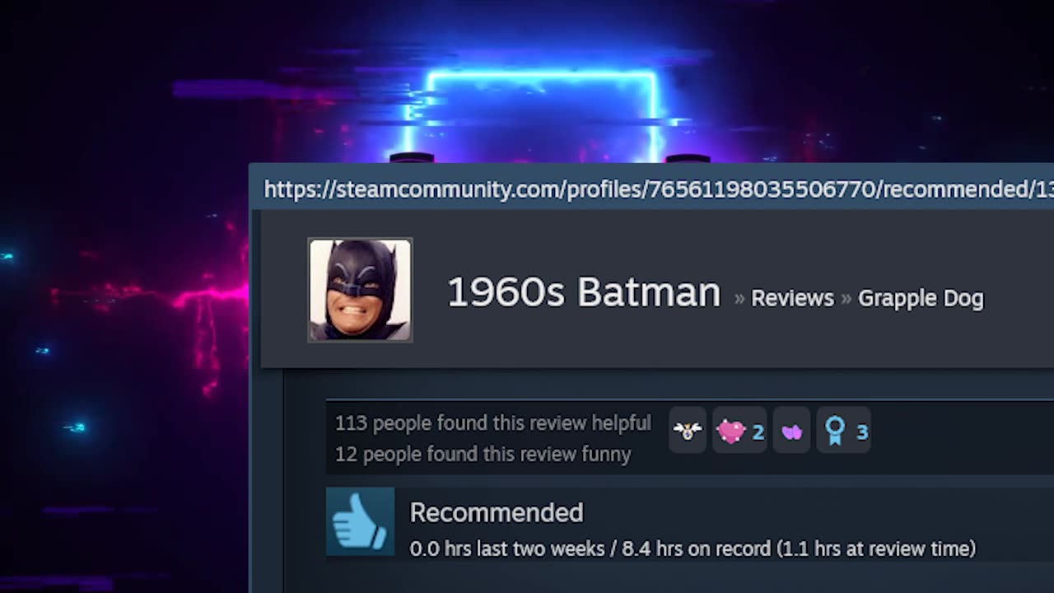This screenshot has height=593, width=1054.
Task: Select the pink heart award icon
Action: point(730,431)
